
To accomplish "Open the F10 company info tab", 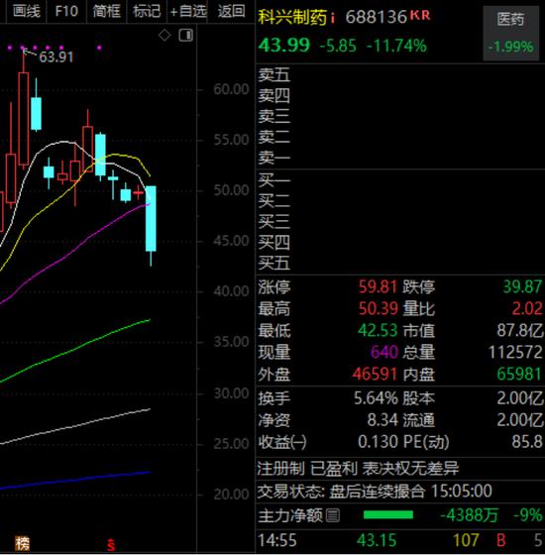I will (x=66, y=11).
